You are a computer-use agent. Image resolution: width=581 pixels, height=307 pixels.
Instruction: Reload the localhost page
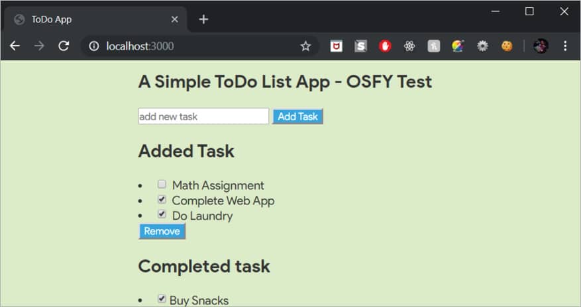(x=64, y=46)
